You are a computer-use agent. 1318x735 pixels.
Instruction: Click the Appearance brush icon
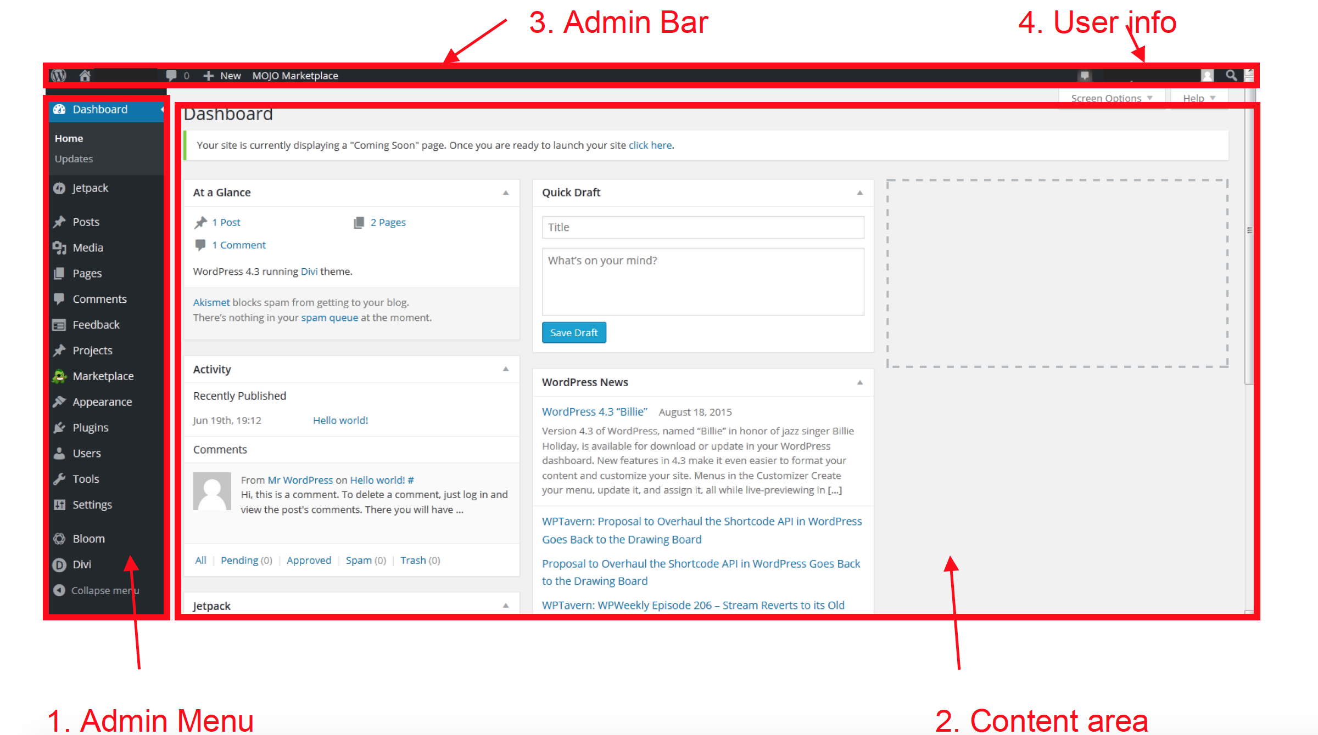pos(59,402)
